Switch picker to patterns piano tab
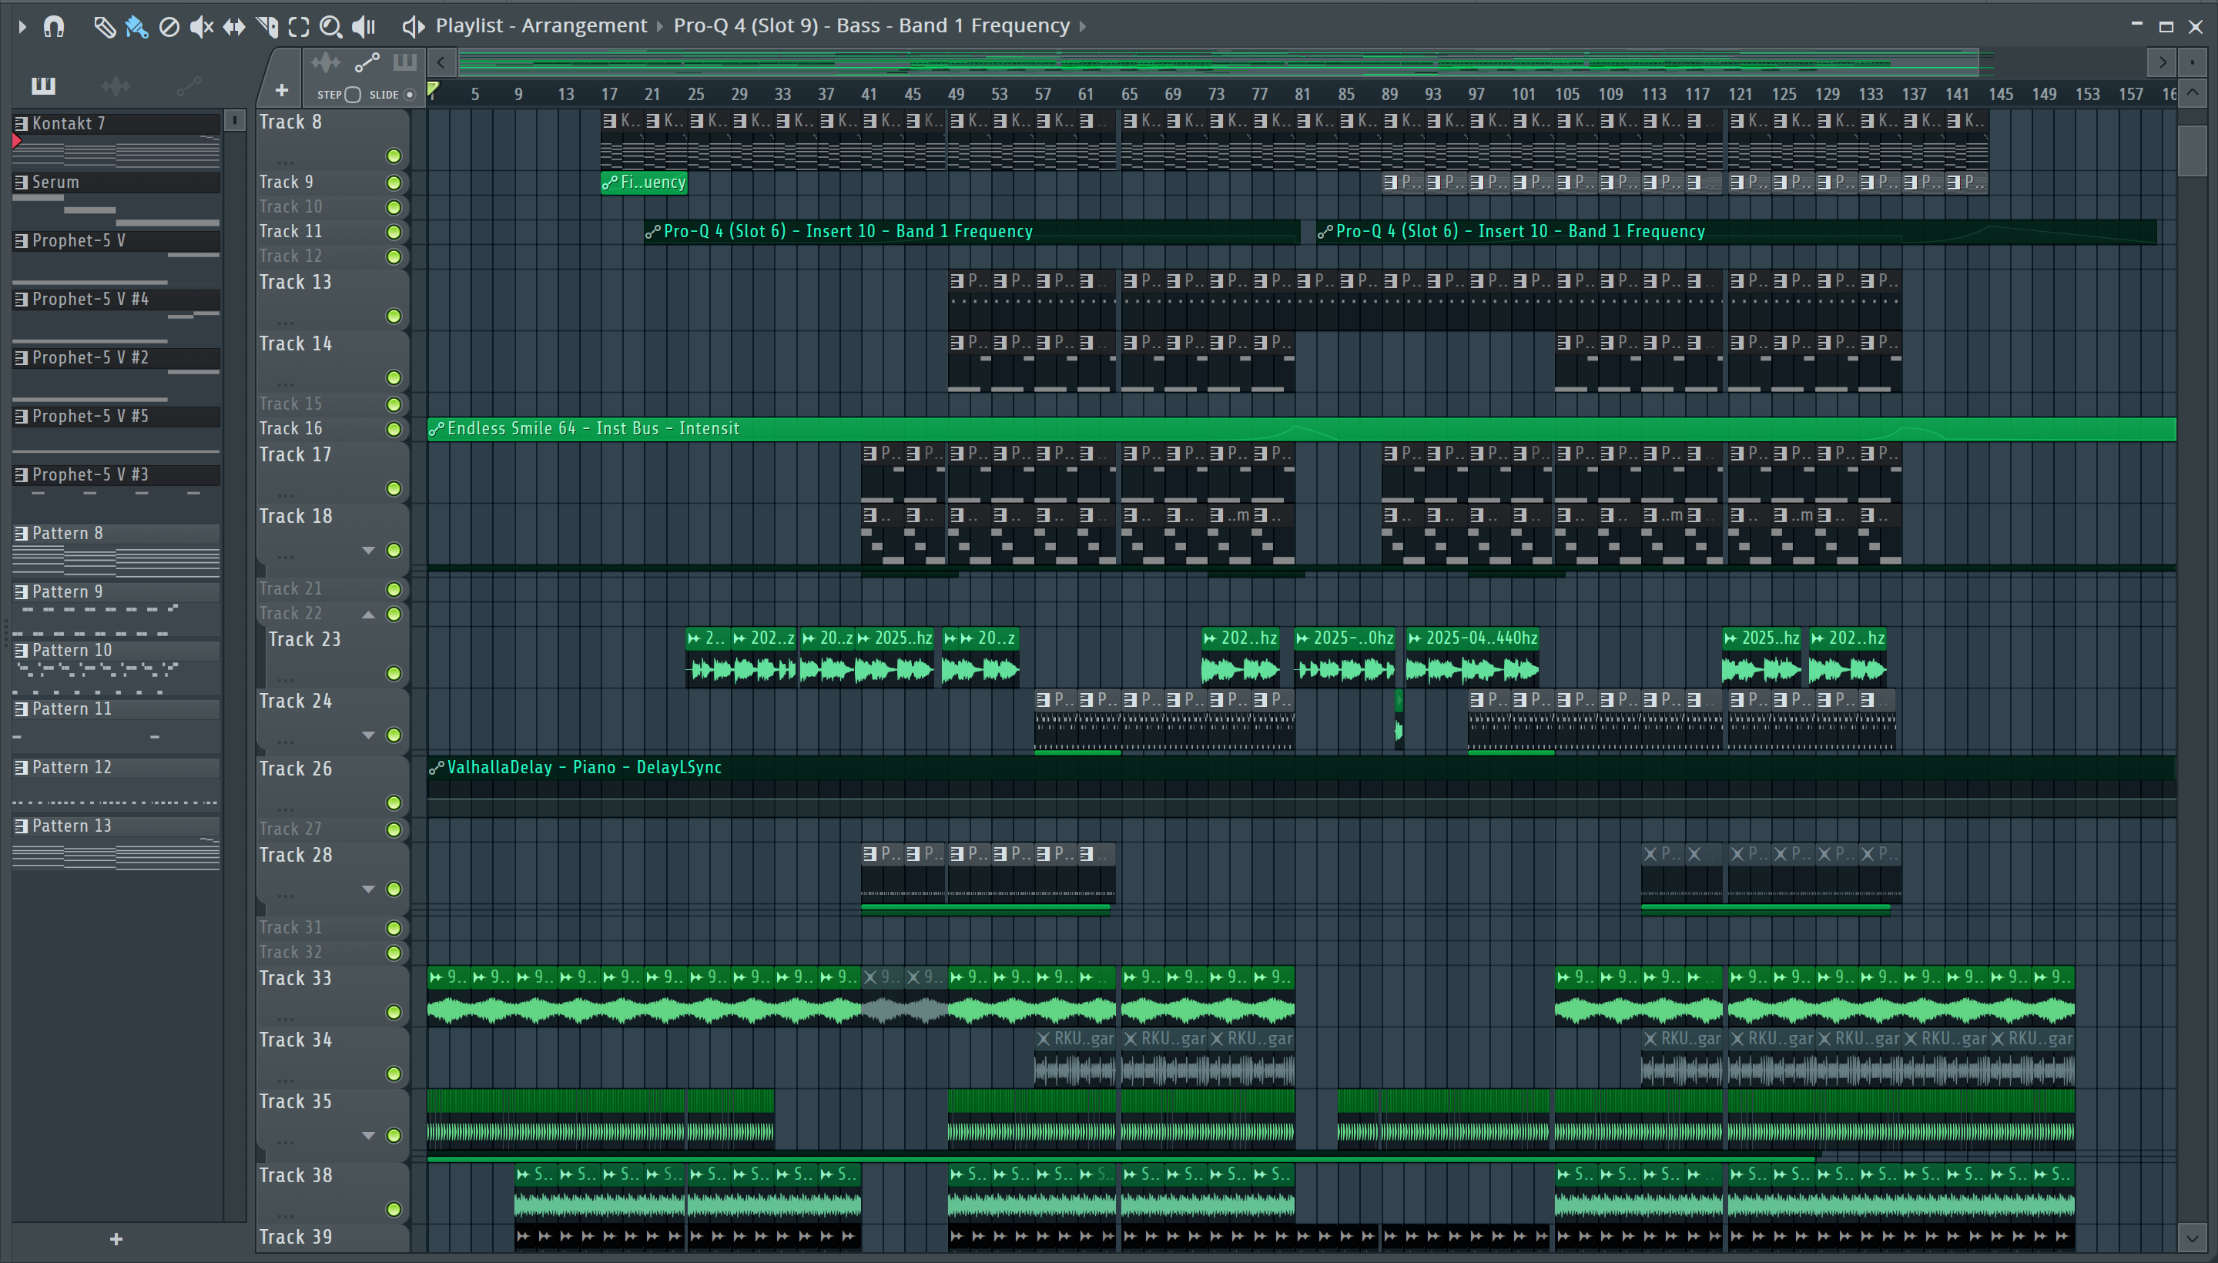The height and width of the screenshot is (1263, 2218). click(x=43, y=86)
